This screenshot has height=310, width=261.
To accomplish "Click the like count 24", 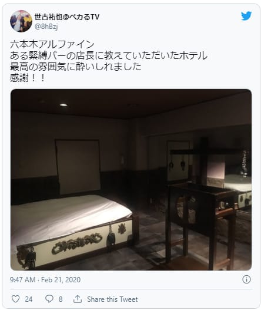I will coord(29,299).
